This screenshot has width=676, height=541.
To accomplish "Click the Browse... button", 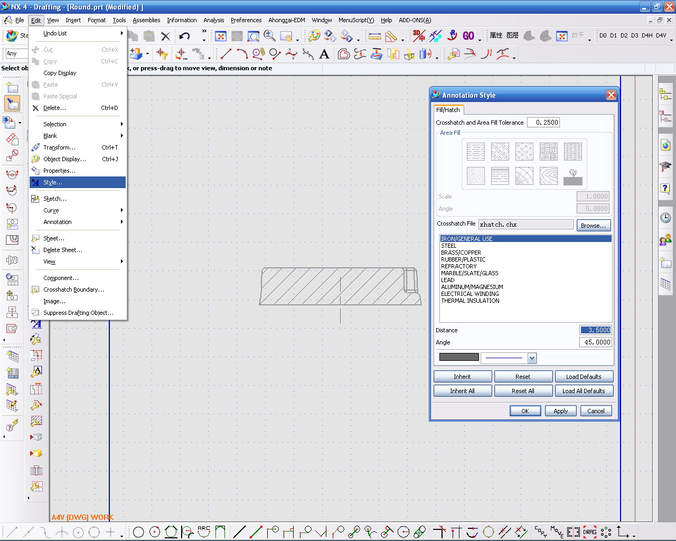I will pos(594,226).
